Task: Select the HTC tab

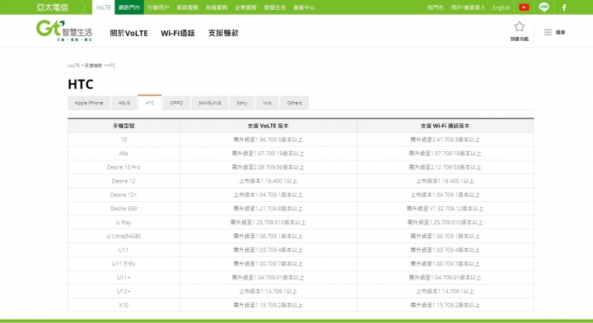Action: [150, 103]
